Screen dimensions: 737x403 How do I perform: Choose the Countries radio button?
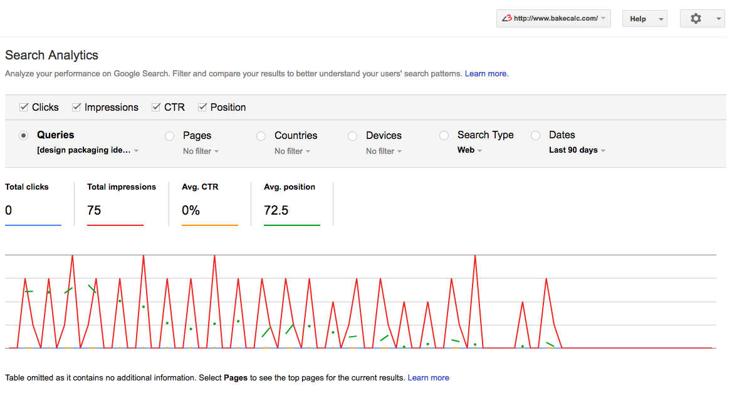coord(261,136)
